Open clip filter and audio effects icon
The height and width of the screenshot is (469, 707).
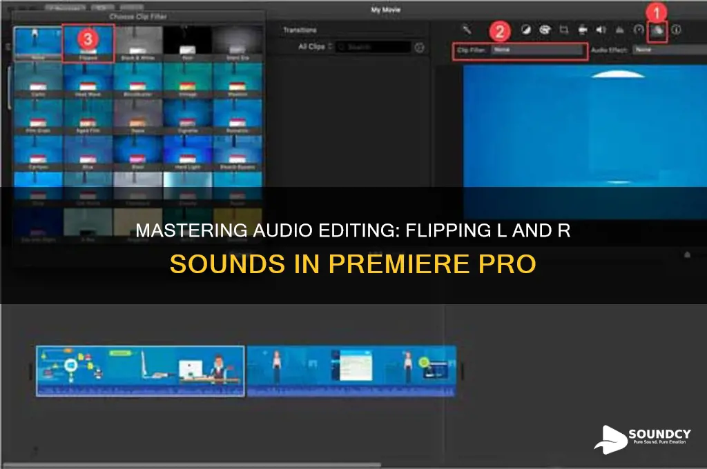tap(657, 30)
